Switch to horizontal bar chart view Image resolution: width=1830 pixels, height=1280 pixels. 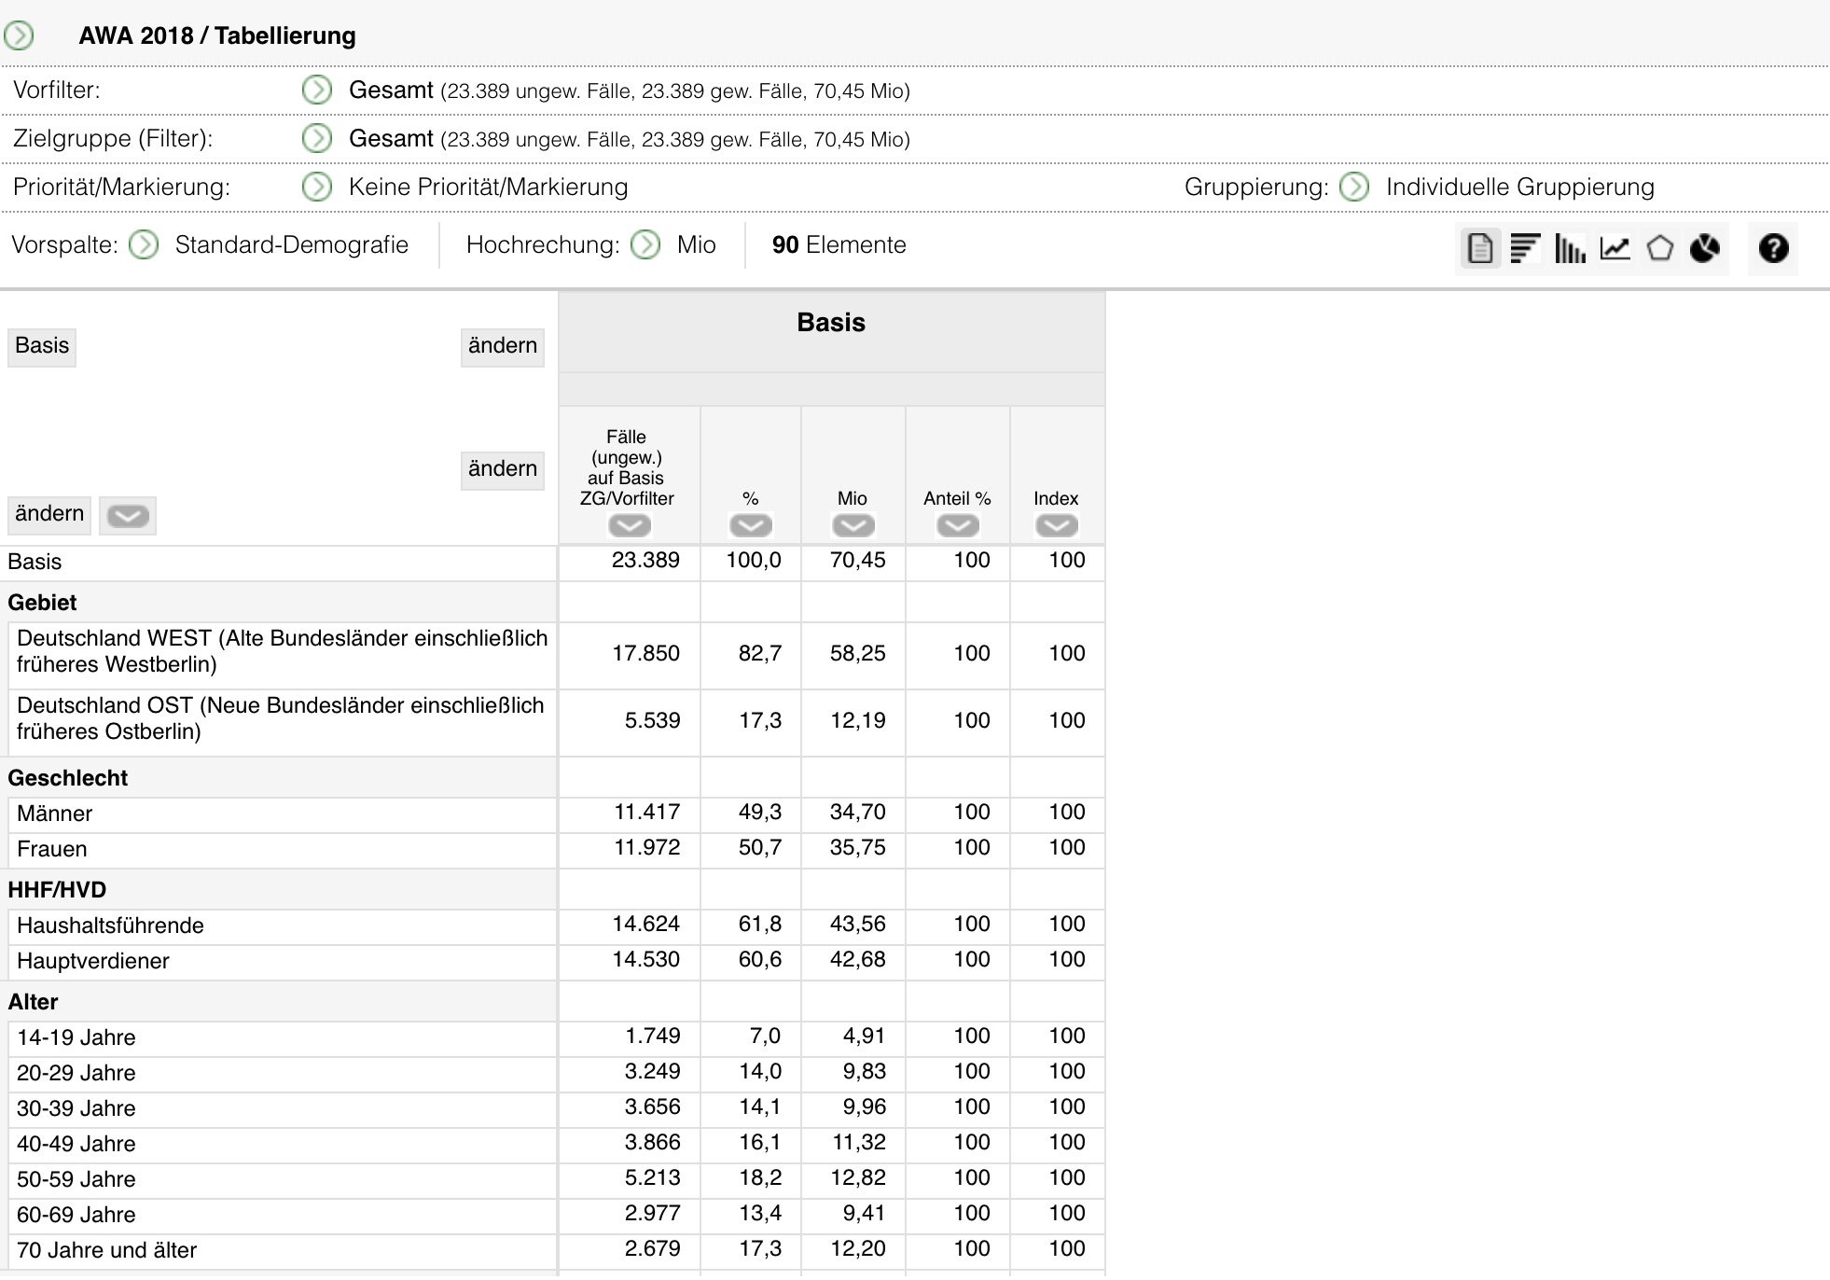(1525, 248)
